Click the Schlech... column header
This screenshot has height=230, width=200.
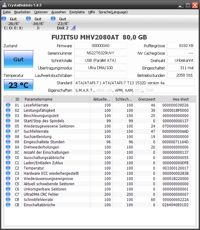click(123, 99)
